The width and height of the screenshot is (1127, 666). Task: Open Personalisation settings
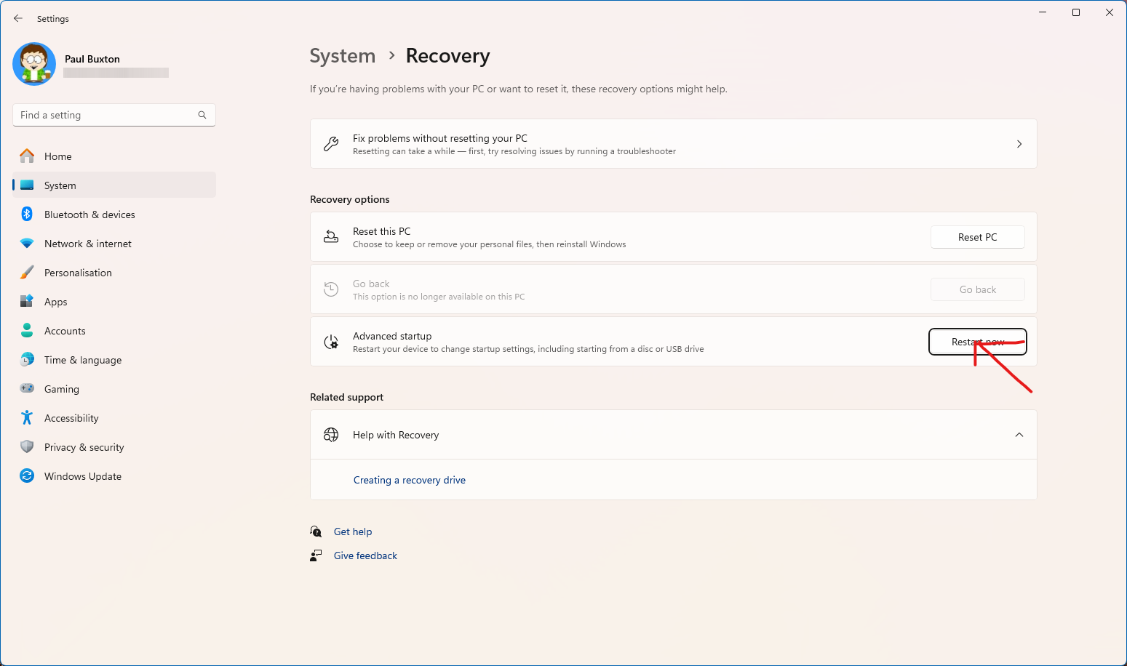tap(114, 273)
